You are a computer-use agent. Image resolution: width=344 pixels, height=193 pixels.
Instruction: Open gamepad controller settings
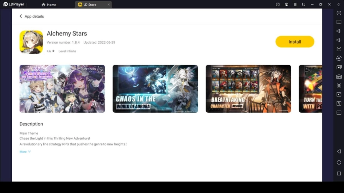point(277,4)
